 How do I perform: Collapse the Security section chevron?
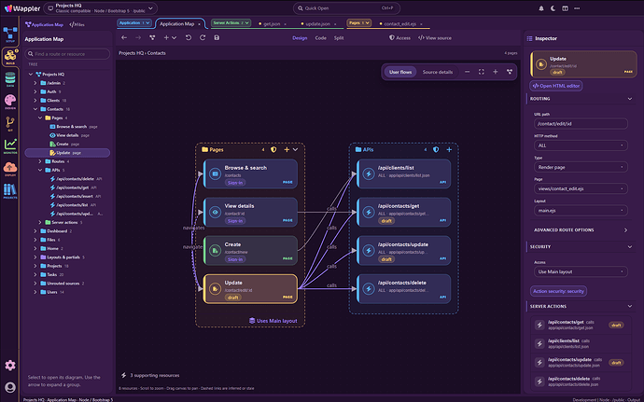tap(630, 247)
